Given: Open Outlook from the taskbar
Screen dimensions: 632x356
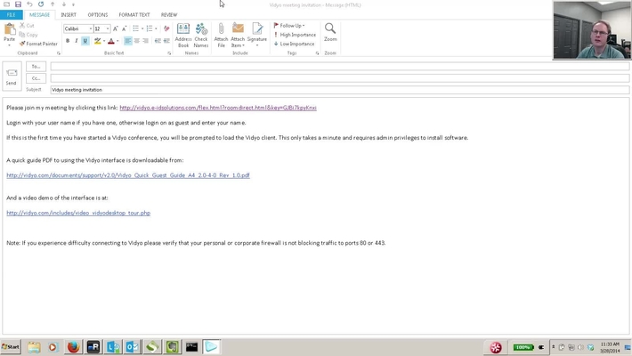Looking at the screenshot, I should click(133, 347).
